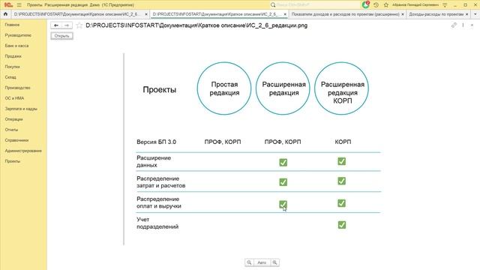The height and width of the screenshot is (270, 480).
Task: Open Покупки section
Action: (x=12, y=67)
